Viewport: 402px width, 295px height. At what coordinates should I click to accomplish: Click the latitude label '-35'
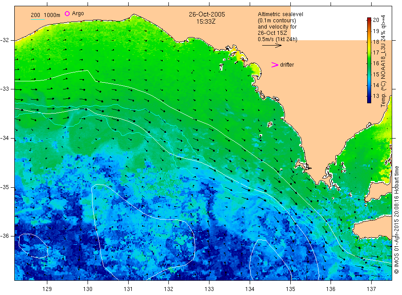[x=4, y=187]
